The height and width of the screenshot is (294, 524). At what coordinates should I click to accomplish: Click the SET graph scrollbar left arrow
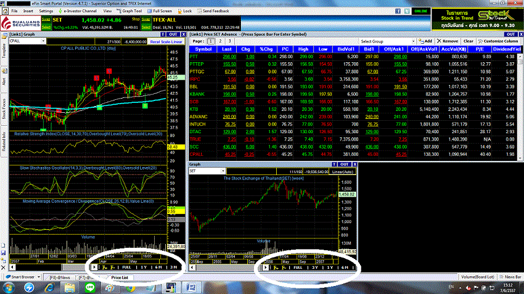[192, 267]
